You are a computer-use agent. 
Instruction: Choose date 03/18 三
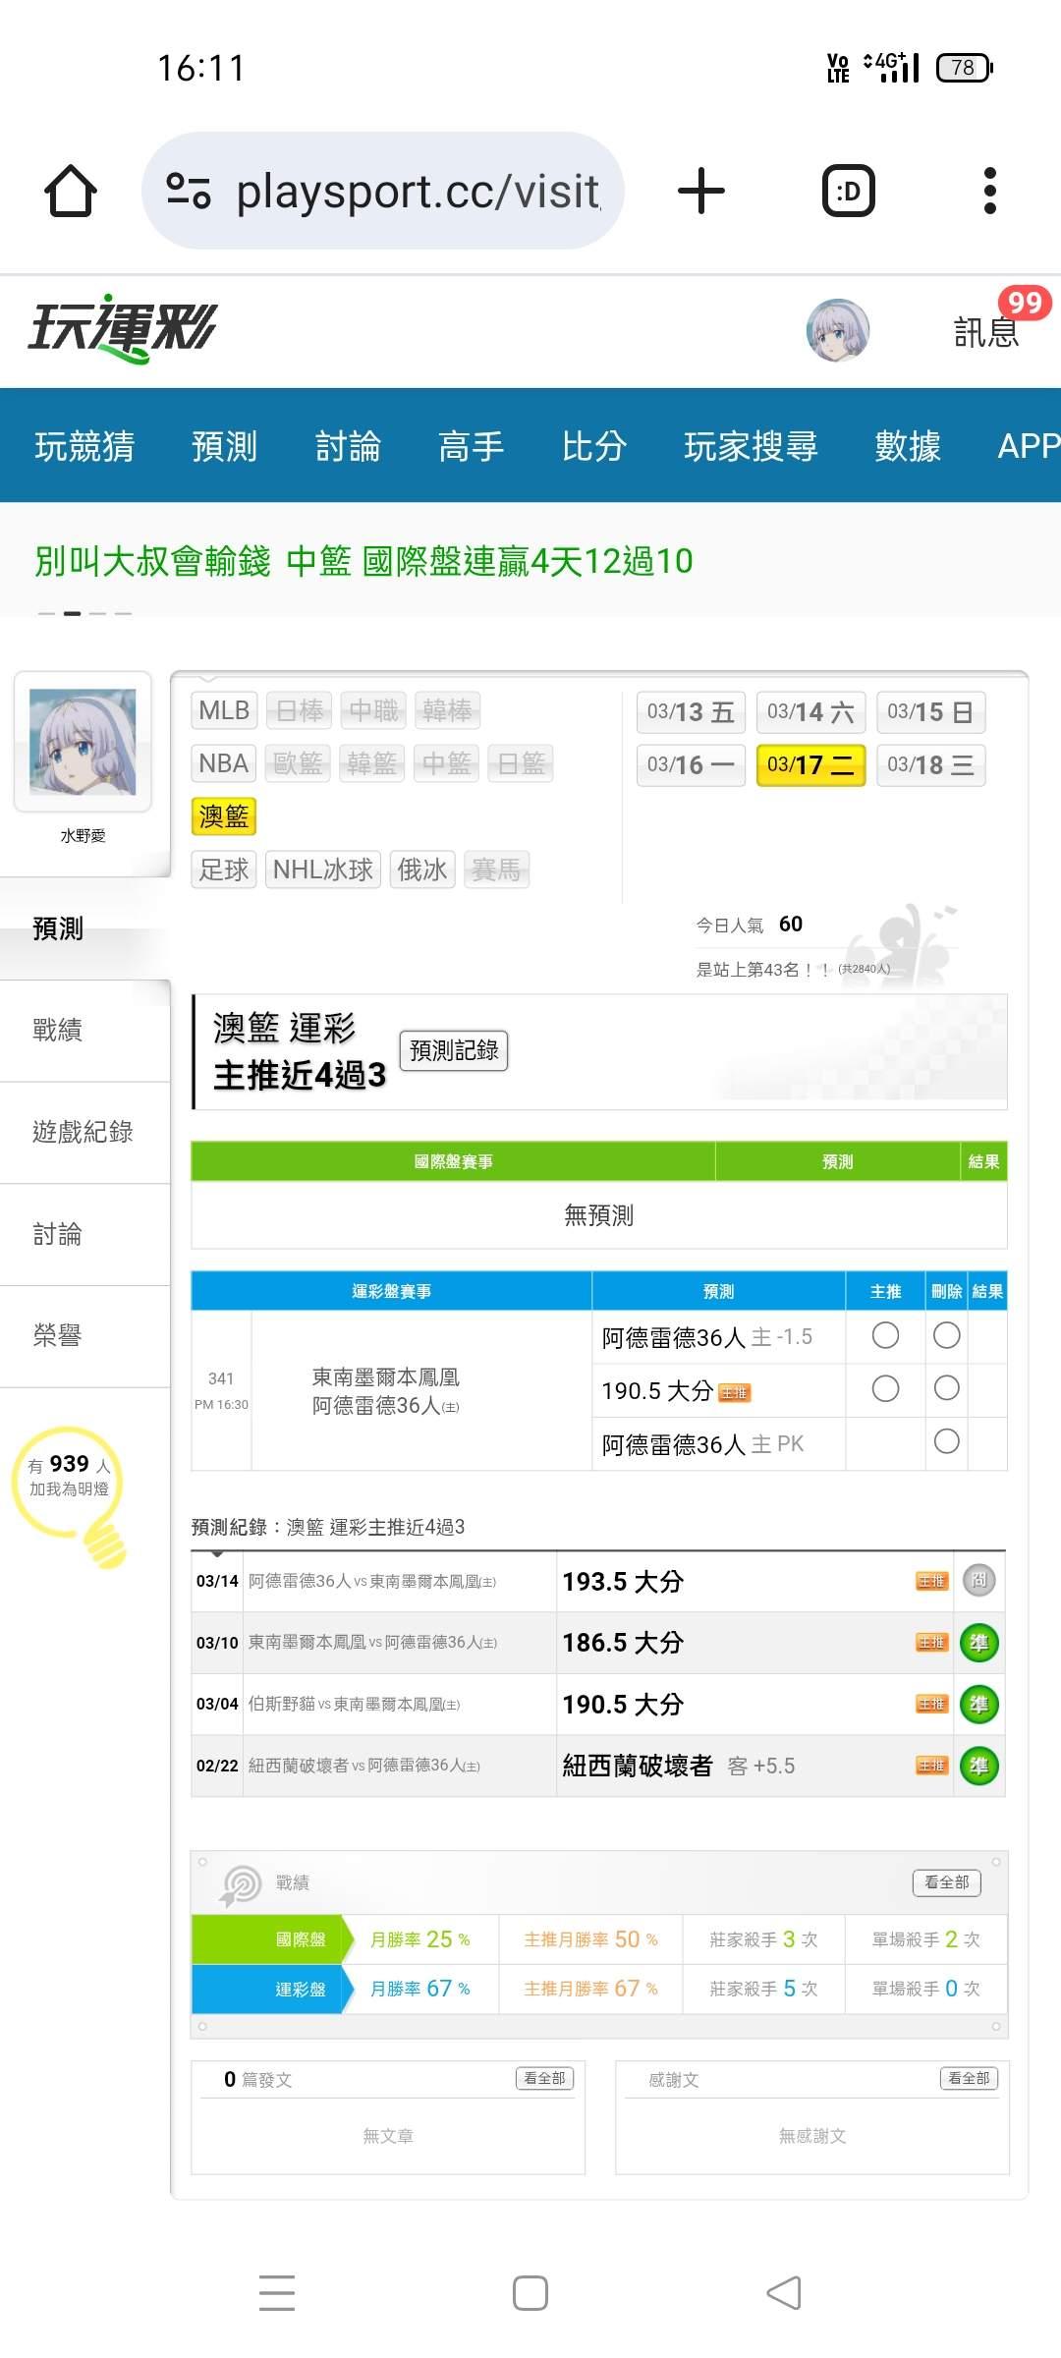click(930, 765)
